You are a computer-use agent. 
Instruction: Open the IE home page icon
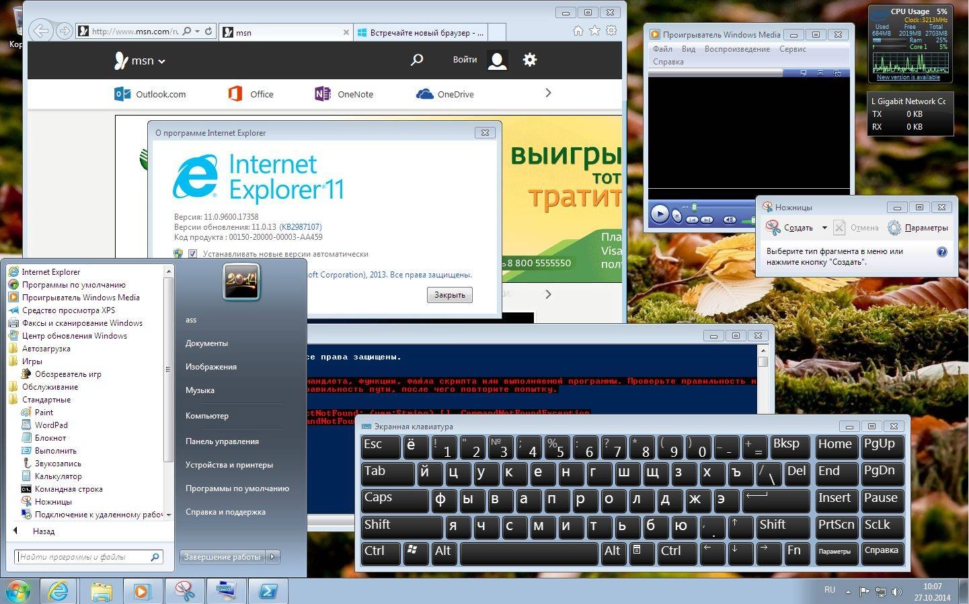(x=578, y=30)
